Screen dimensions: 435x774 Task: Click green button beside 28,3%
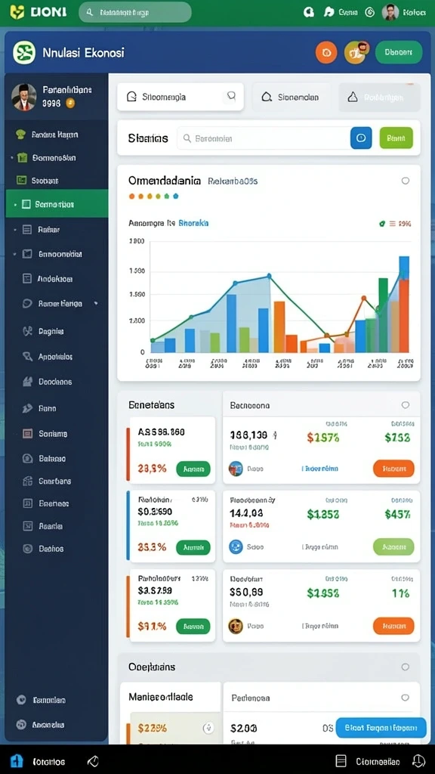point(193,469)
